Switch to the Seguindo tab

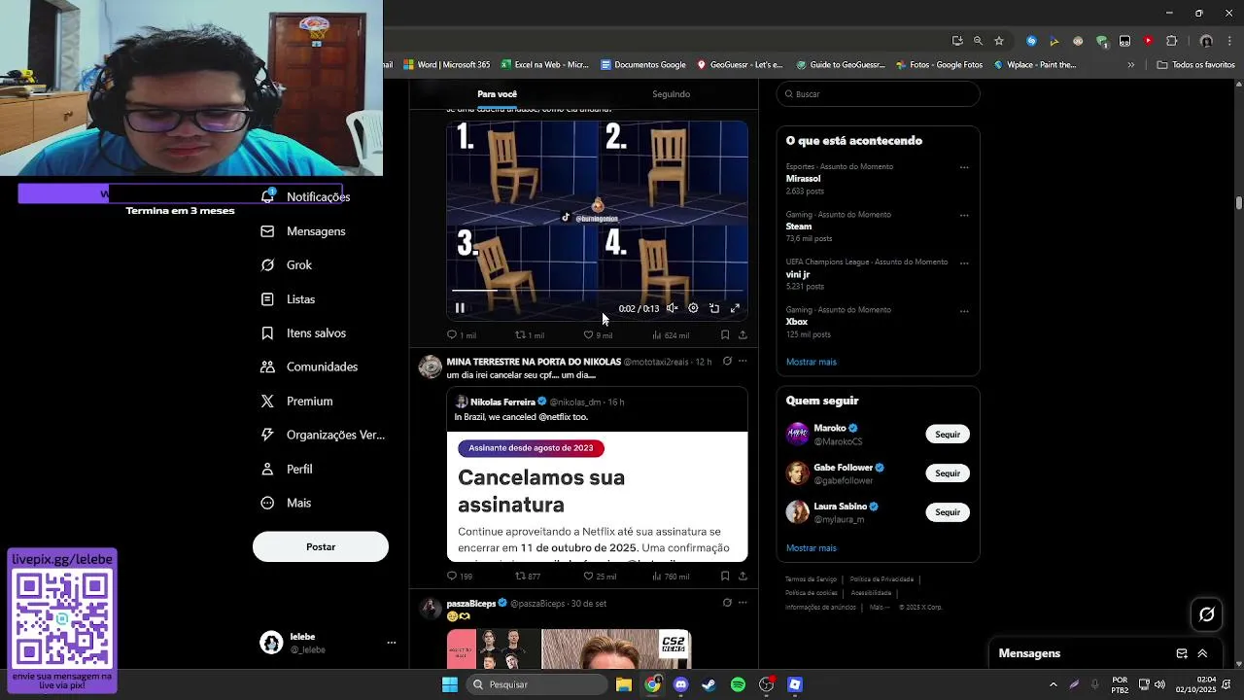pos(671,94)
